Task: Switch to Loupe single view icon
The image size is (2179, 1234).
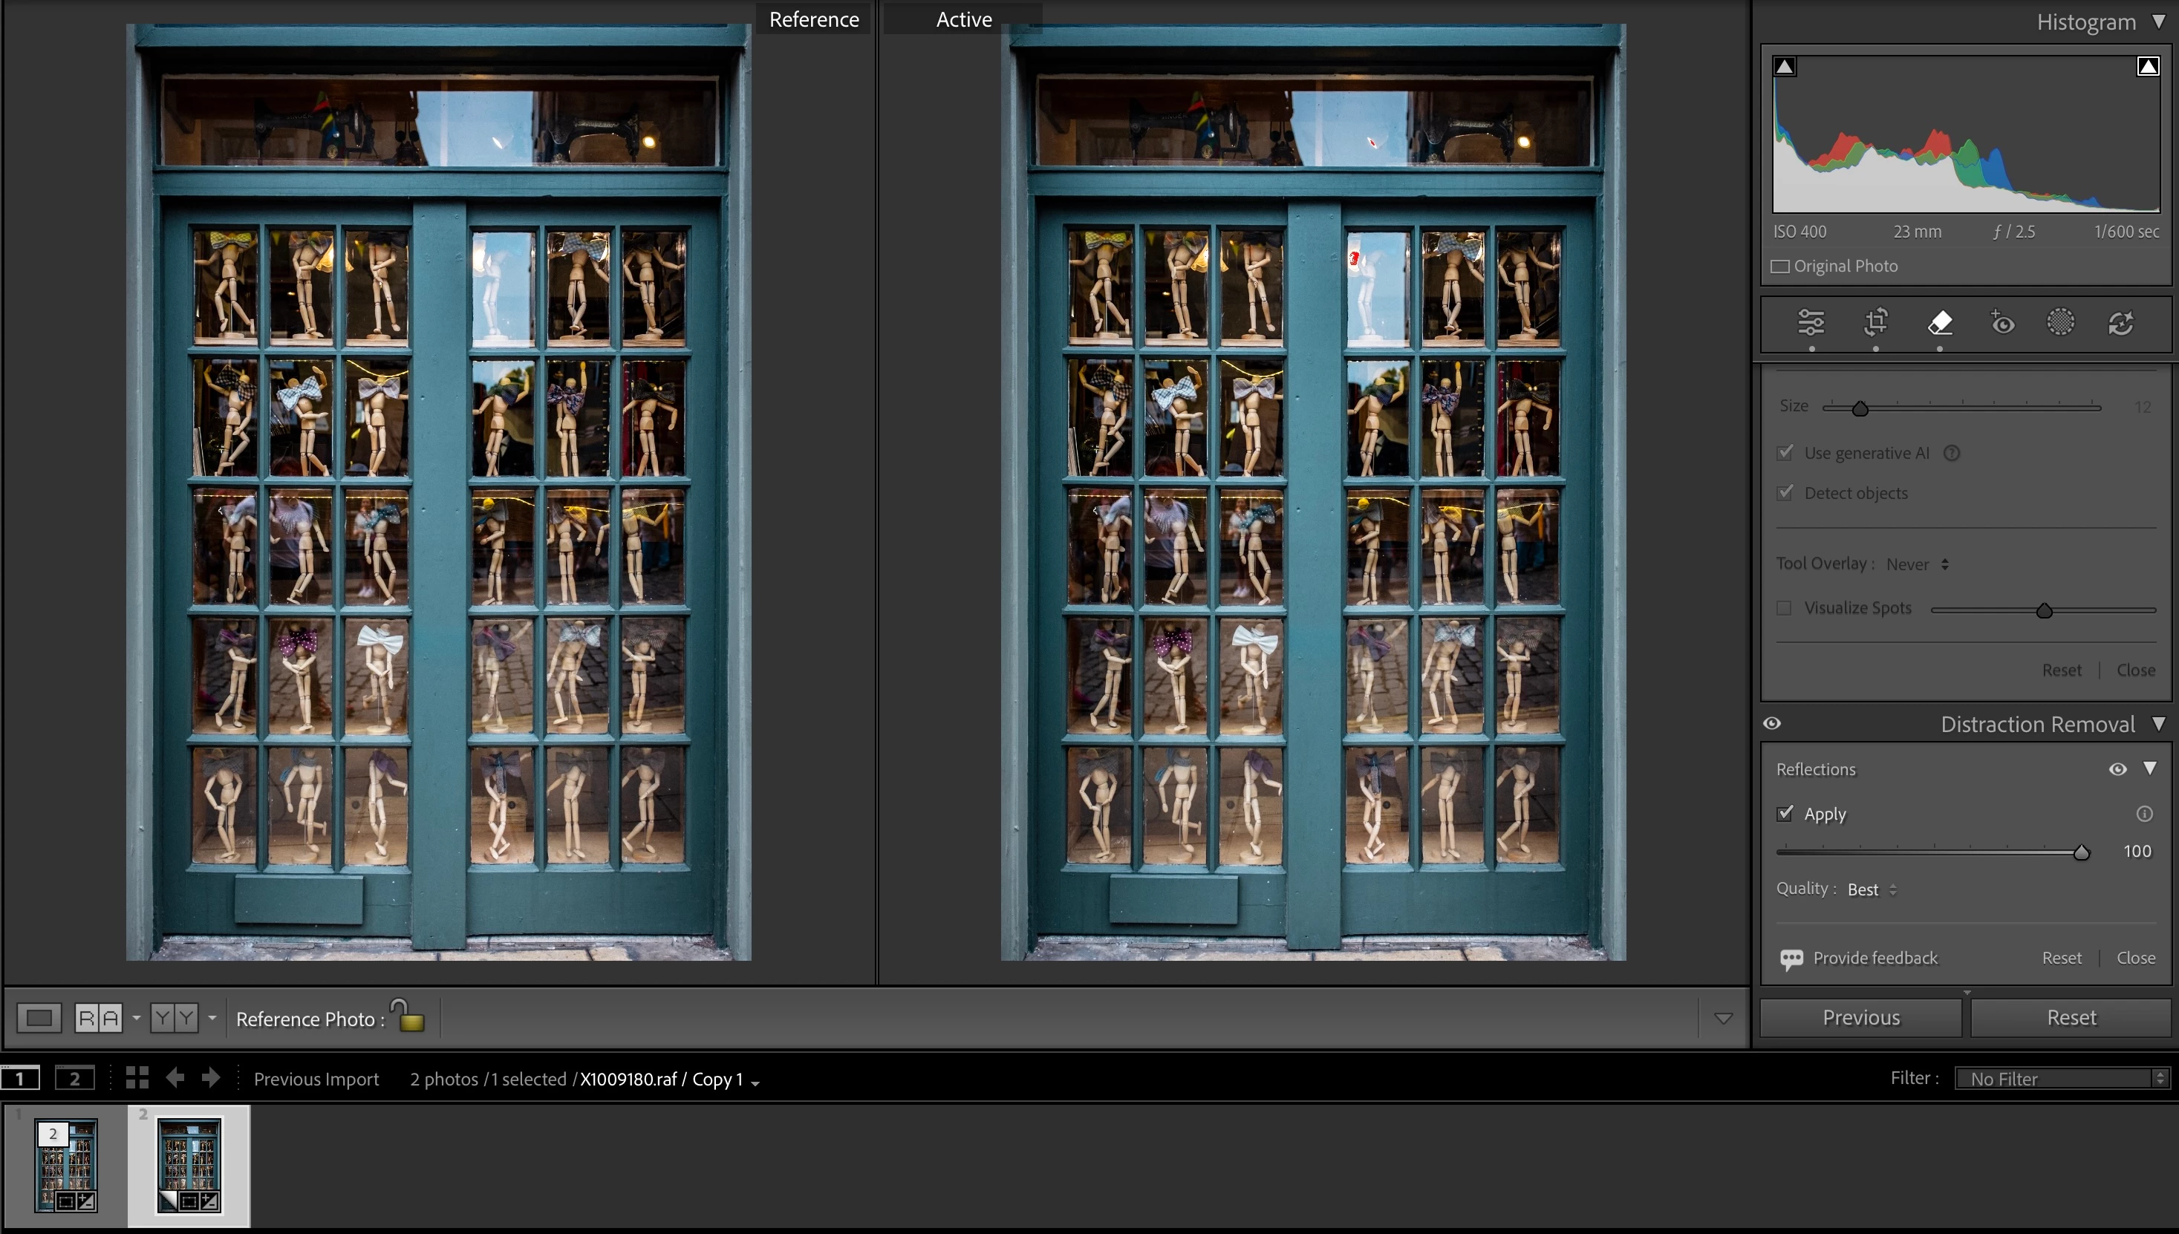Action: coord(39,1018)
